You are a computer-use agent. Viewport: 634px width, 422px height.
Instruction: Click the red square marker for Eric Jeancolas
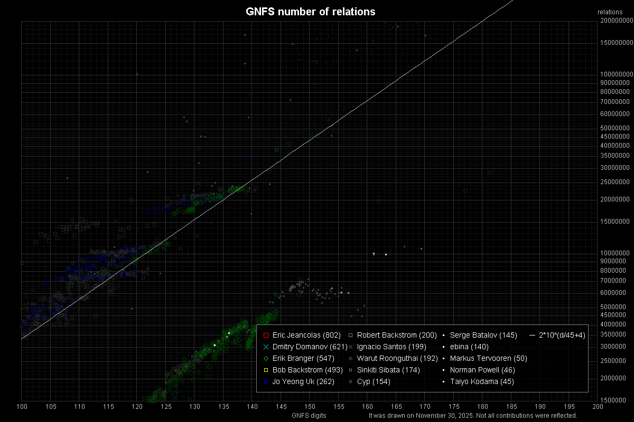coord(266,335)
